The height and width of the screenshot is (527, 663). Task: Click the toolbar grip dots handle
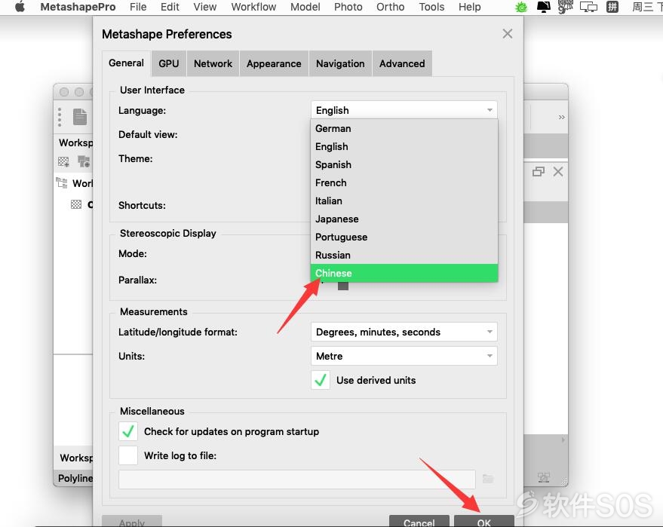click(x=60, y=117)
